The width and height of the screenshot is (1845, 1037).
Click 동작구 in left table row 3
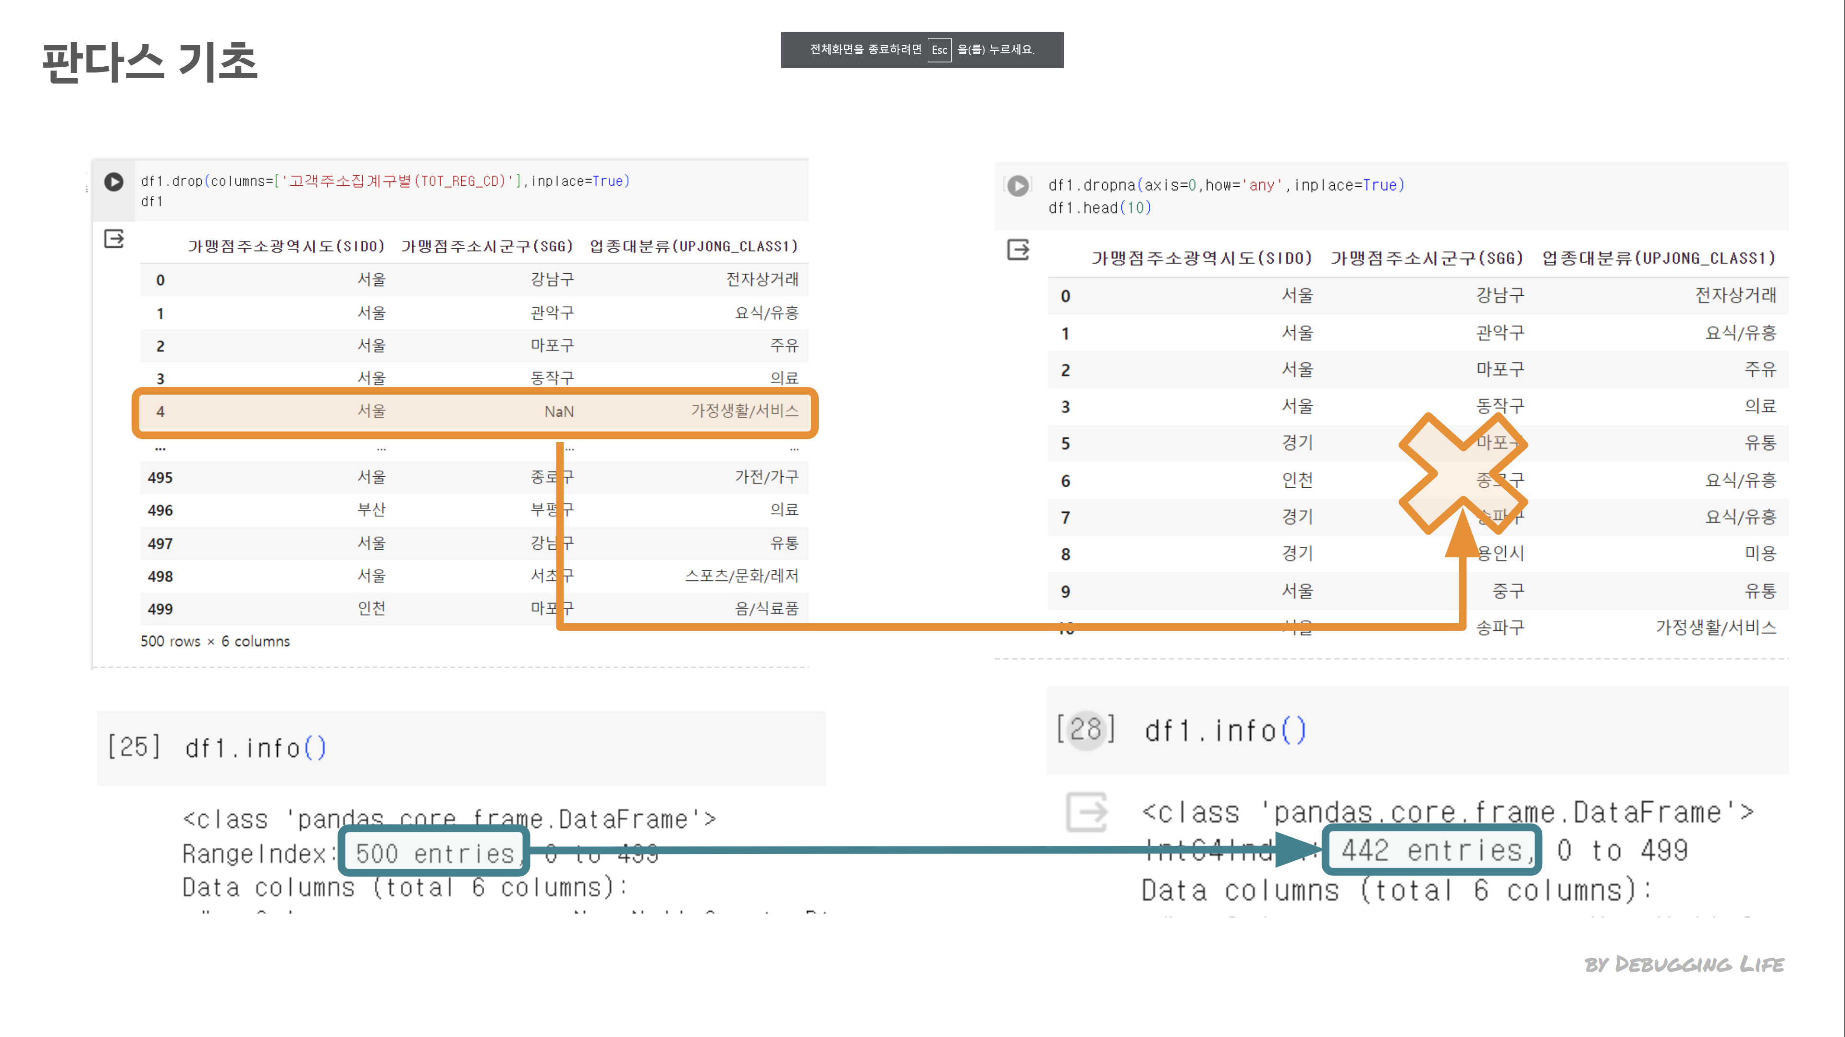552,378
